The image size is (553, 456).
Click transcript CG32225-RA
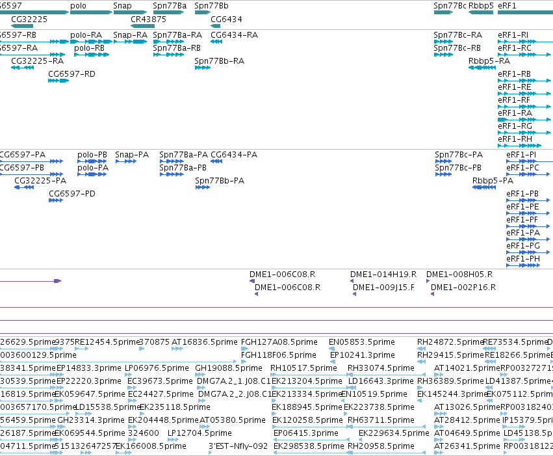pyautogui.click(x=38, y=61)
